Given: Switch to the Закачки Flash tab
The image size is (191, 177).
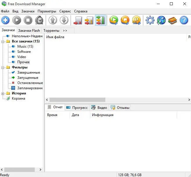Looking at the screenshot, I should [x=29, y=31].
